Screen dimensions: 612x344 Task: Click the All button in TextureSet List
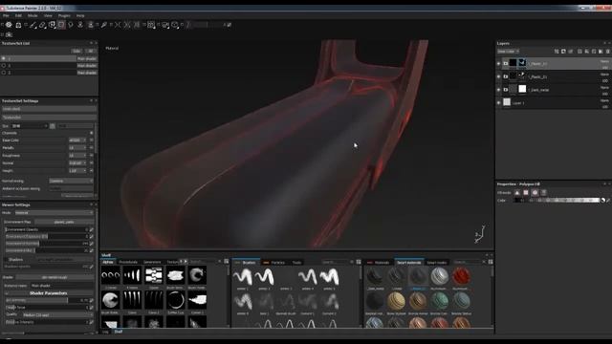point(91,51)
